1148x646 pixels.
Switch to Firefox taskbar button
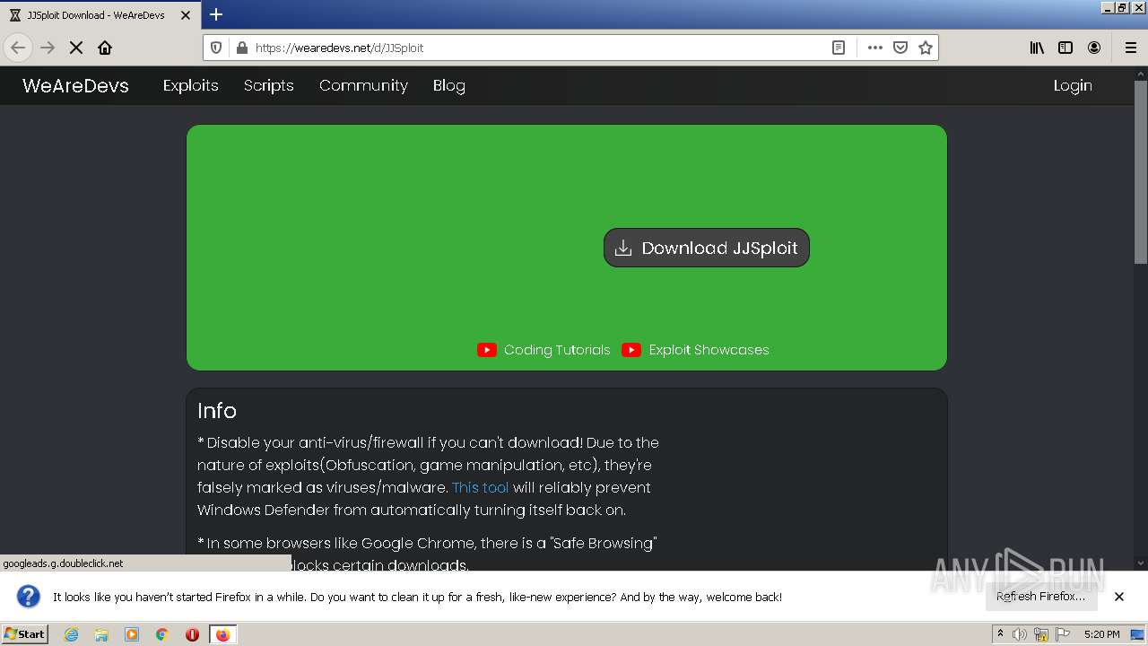pos(222,634)
